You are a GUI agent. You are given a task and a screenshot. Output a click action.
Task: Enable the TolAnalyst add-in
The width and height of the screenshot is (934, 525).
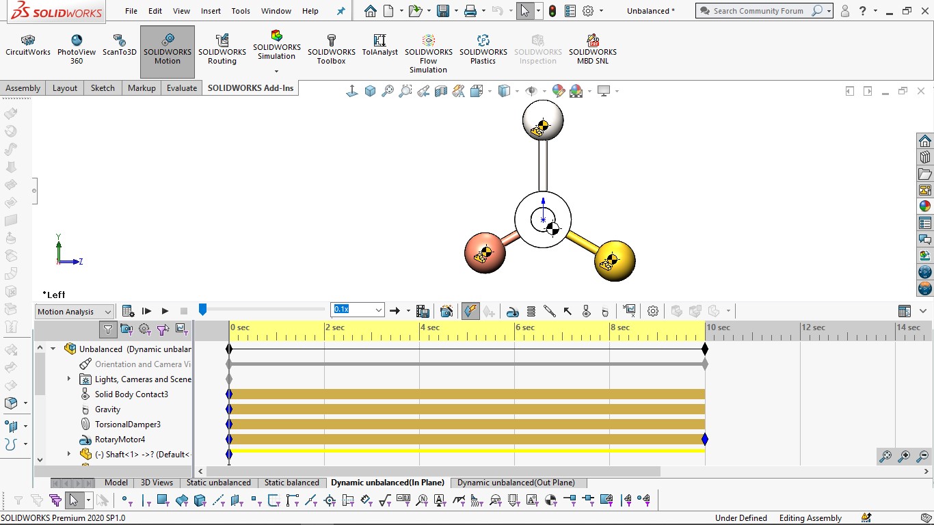point(379,46)
